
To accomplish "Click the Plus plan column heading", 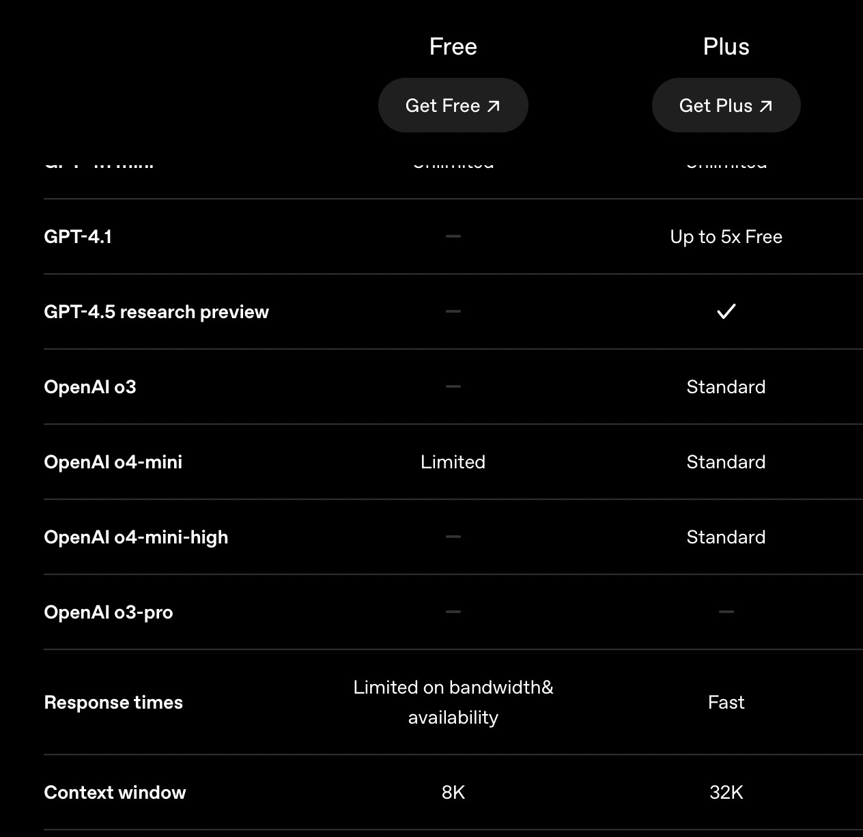I will point(726,47).
